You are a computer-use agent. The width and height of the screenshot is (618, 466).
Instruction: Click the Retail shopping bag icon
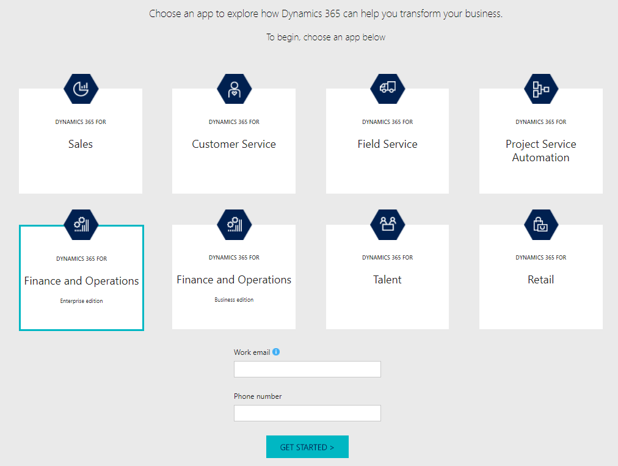click(541, 225)
